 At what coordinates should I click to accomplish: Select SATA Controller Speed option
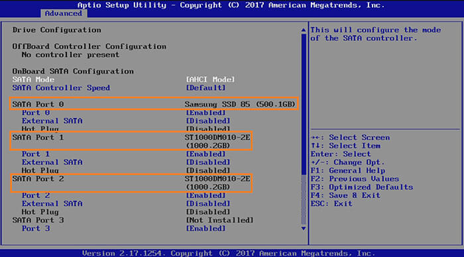[x=61, y=88]
